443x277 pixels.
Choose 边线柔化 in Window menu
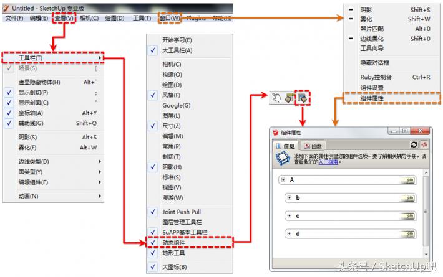click(392, 39)
